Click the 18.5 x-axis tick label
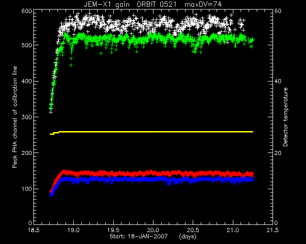Image resolution: width=306 pixels, height=244 pixels. point(34,230)
